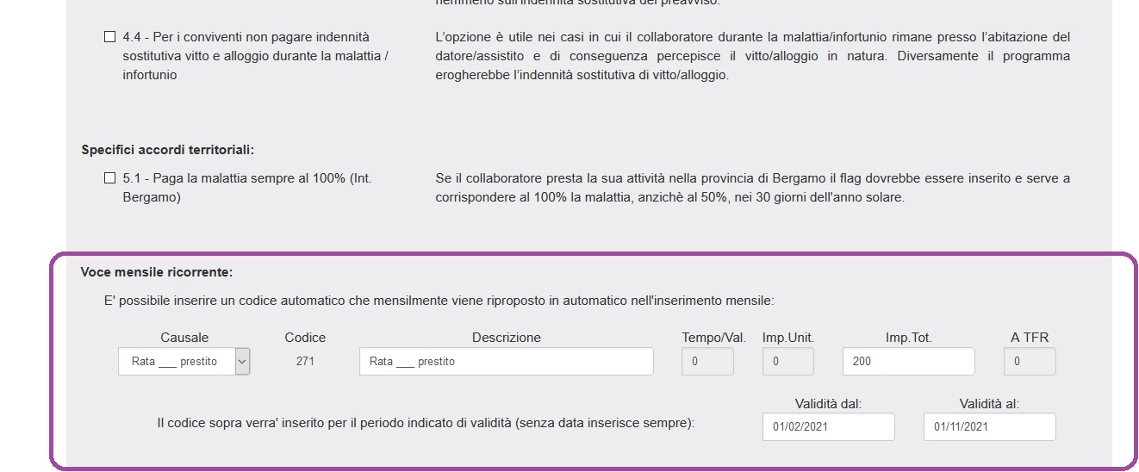This screenshot has height=472, width=1139.
Task: Select the Tempo/Val. input box
Action: click(x=707, y=362)
